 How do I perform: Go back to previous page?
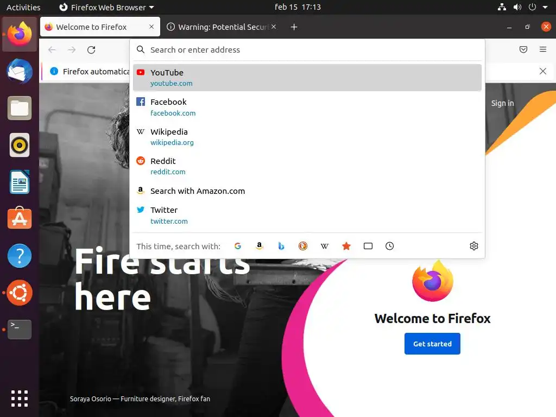coord(52,49)
